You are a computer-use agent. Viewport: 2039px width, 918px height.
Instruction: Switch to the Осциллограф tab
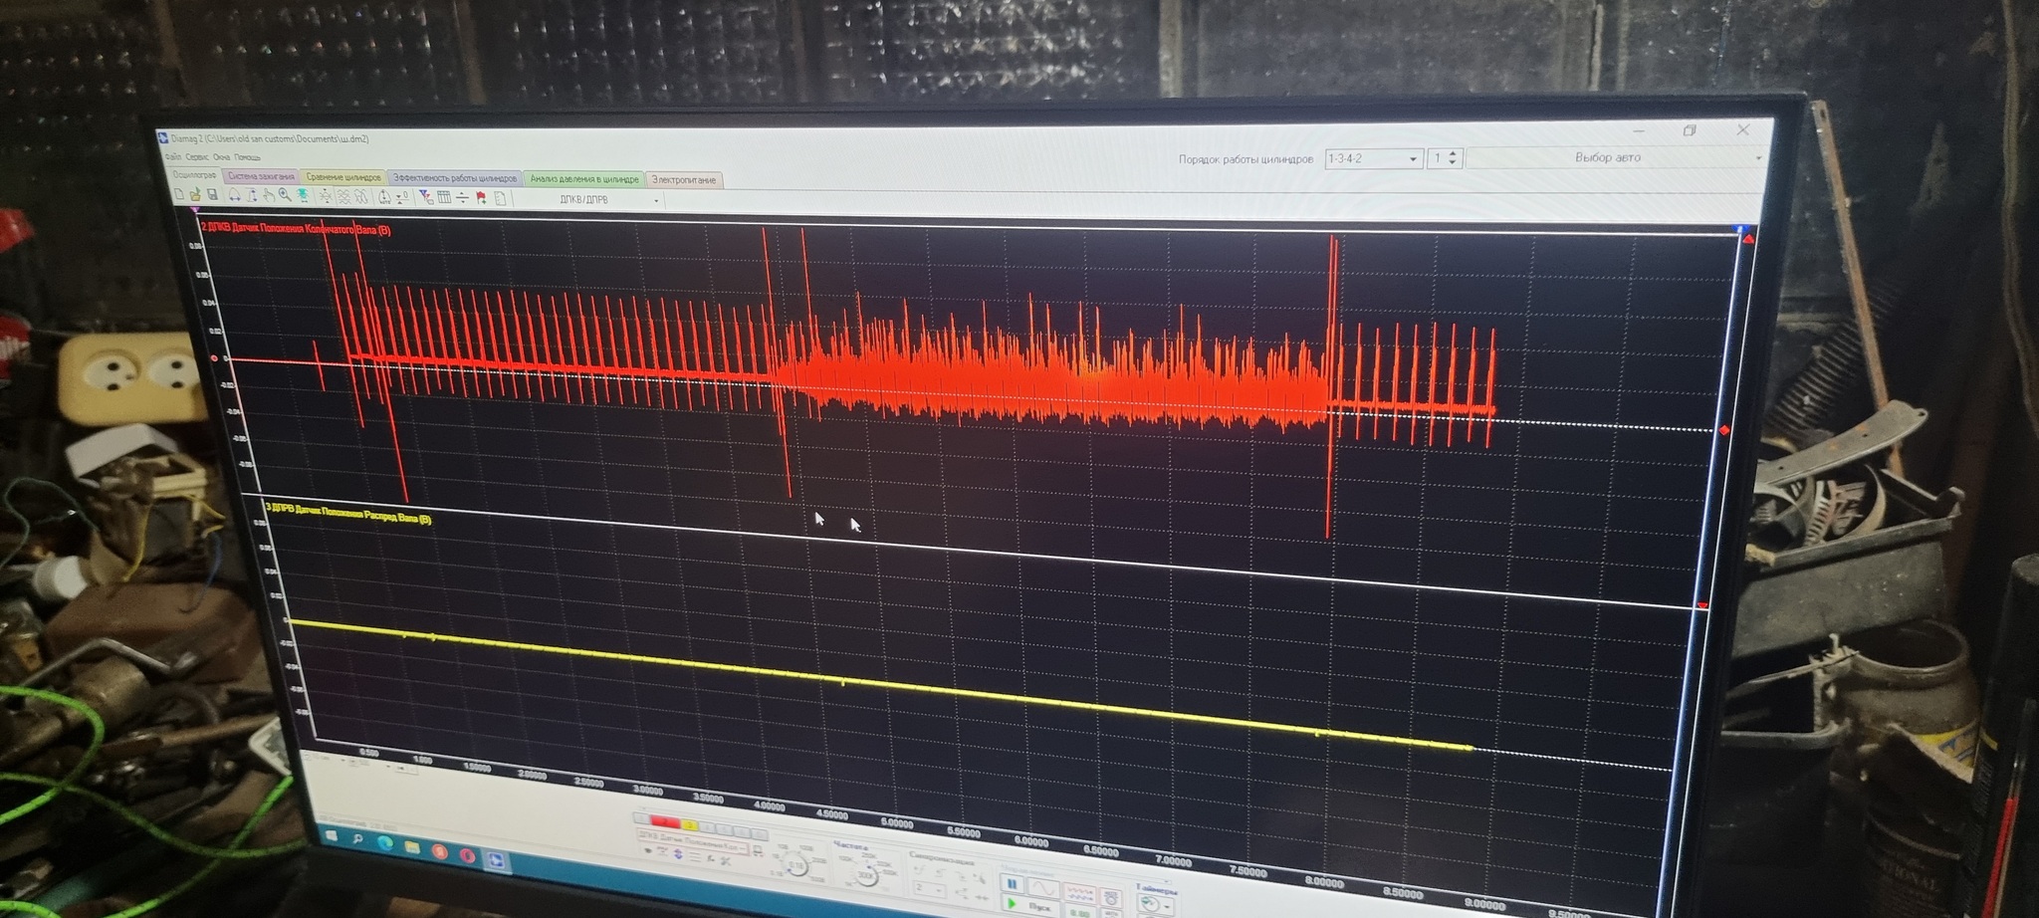(194, 174)
